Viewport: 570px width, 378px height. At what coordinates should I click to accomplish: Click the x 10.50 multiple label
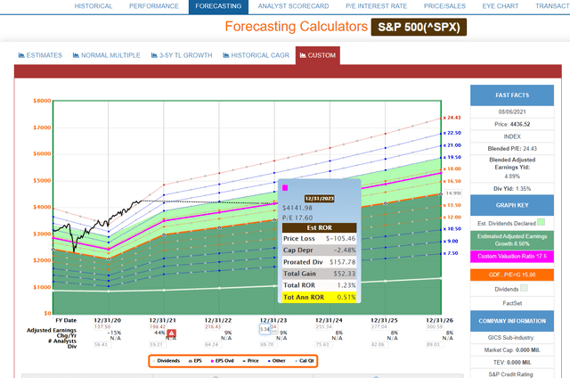(x=452, y=229)
